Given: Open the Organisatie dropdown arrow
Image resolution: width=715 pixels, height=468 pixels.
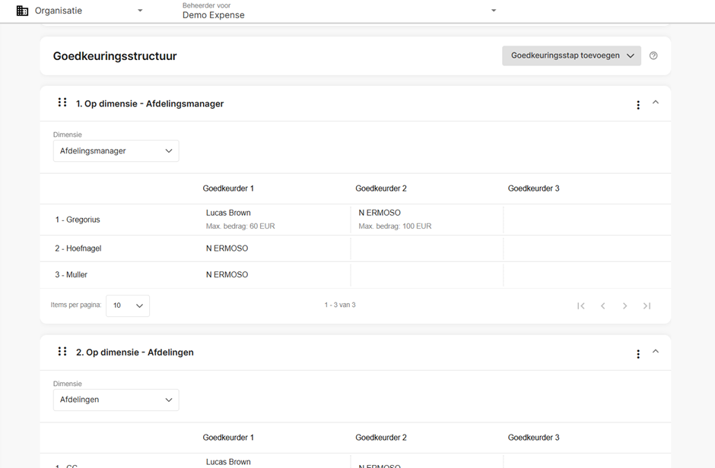Looking at the screenshot, I should [x=140, y=11].
